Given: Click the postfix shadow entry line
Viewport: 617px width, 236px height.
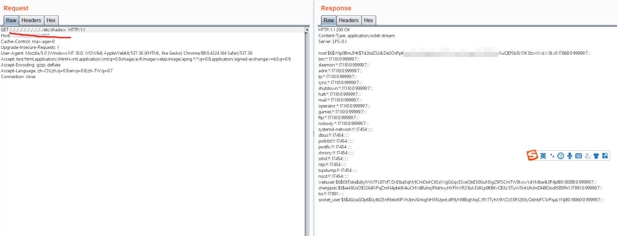Looking at the screenshot, I should (335, 147).
